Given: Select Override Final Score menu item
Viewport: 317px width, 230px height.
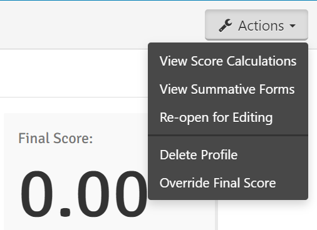Looking at the screenshot, I should pyautogui.click(x=228, y=183).
